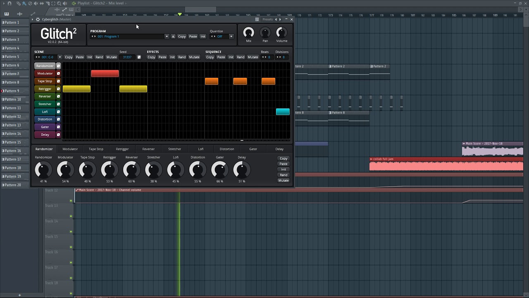
Task: Step through programs with Program arrows
Action: [x=93, y=36]
